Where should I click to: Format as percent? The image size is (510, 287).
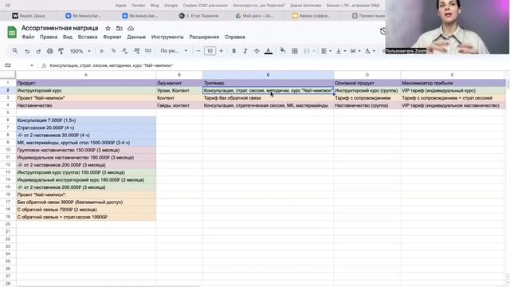click(113, 51)
